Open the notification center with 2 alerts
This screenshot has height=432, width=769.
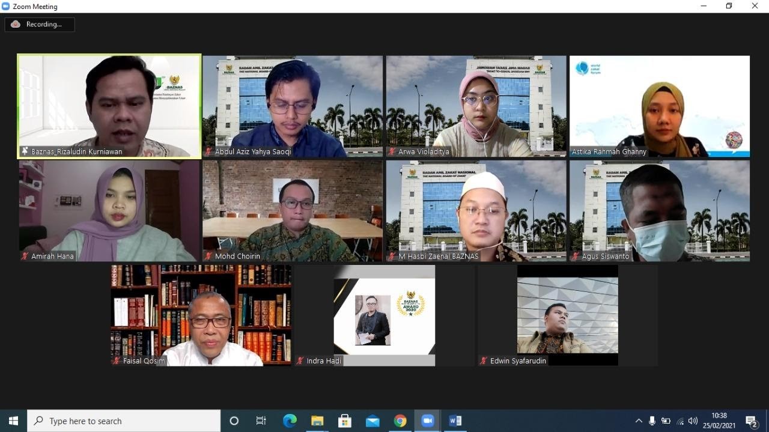click(751, 421)
